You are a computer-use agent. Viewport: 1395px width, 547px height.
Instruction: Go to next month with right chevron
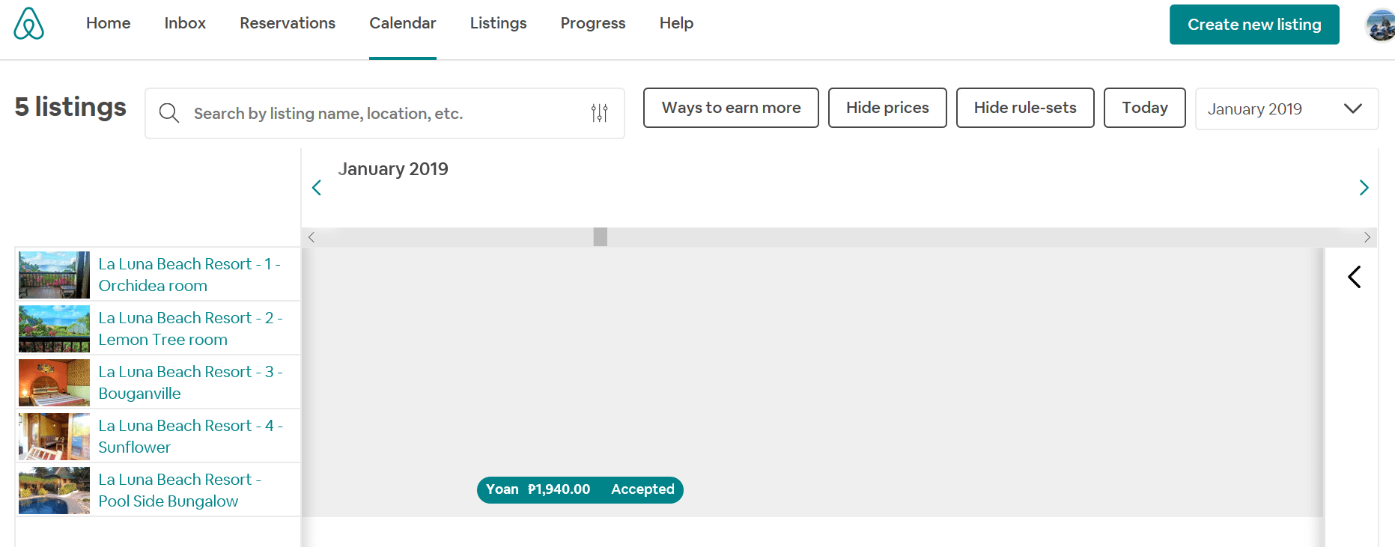click(x=1364, y=188)
